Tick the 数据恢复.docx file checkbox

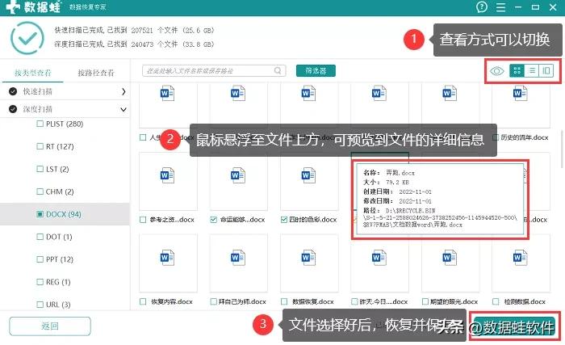click(x=284, y=301)
